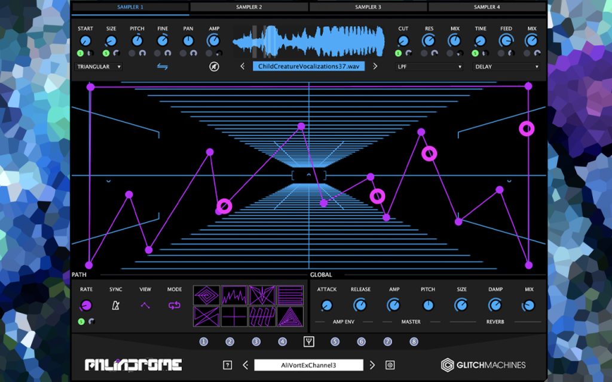Switch to the SAMPLER 4 tab
Screen dimensions: 612x382
486,7
